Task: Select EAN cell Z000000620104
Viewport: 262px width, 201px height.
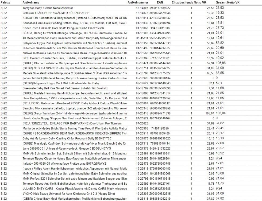Action: [160, 78]
